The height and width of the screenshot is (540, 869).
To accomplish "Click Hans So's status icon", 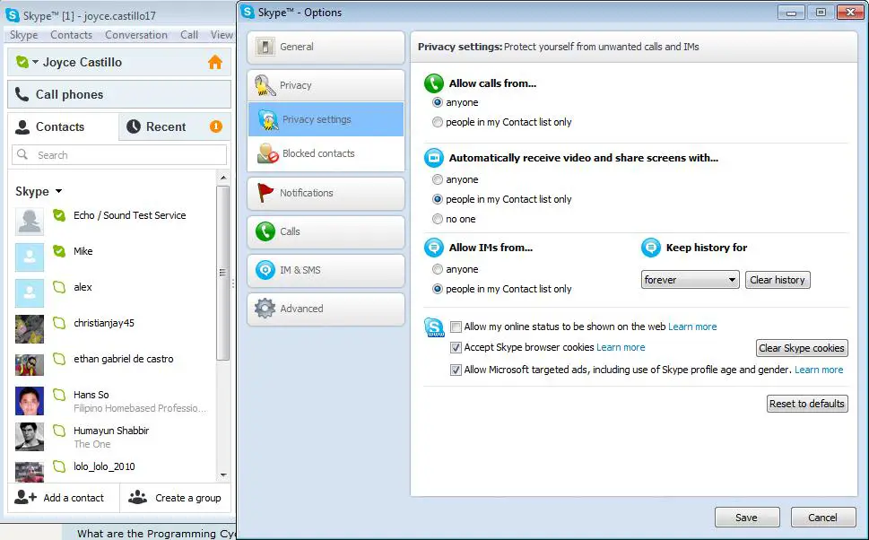I will (59, 395).
